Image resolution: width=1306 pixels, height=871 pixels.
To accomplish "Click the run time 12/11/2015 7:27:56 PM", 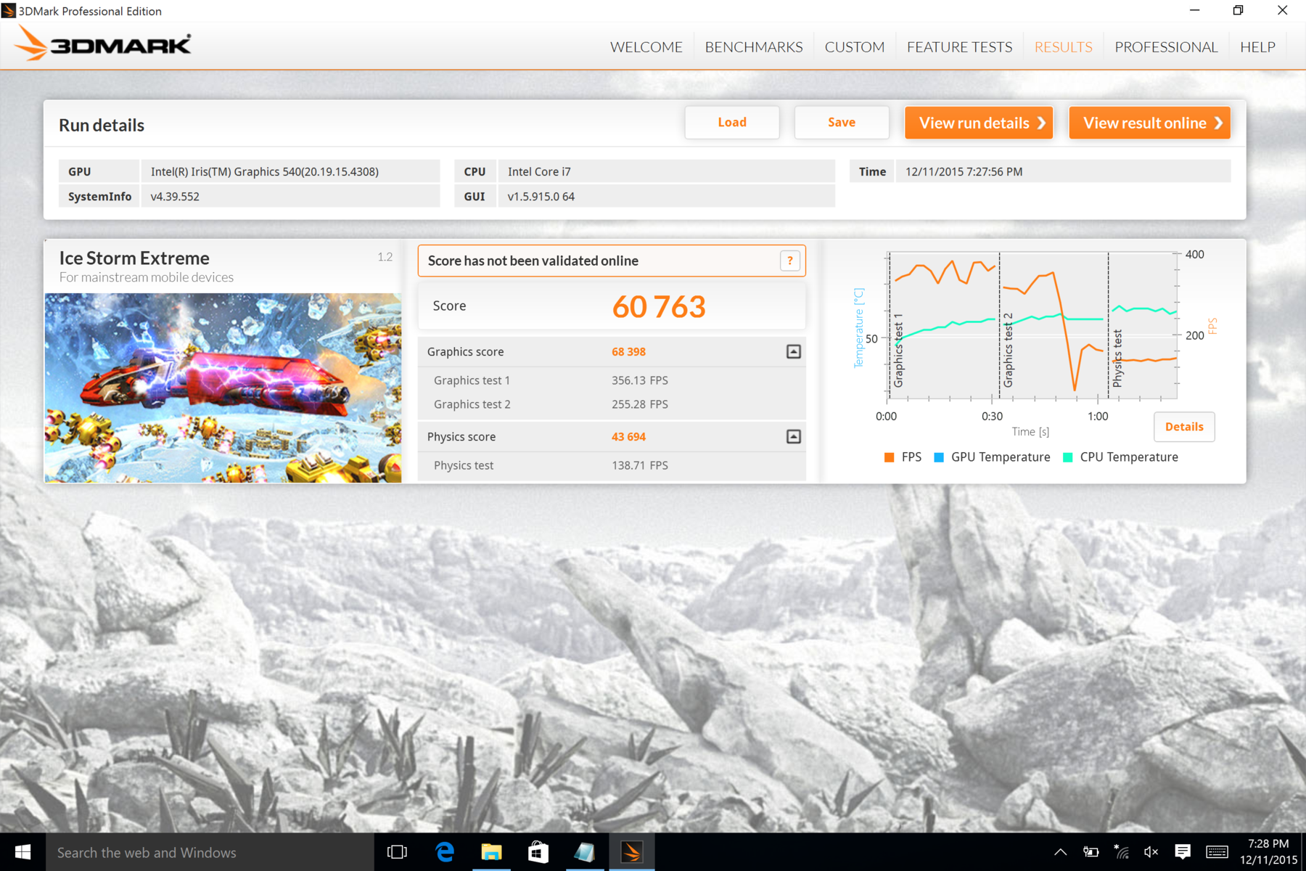I will [x=964, y=172].
